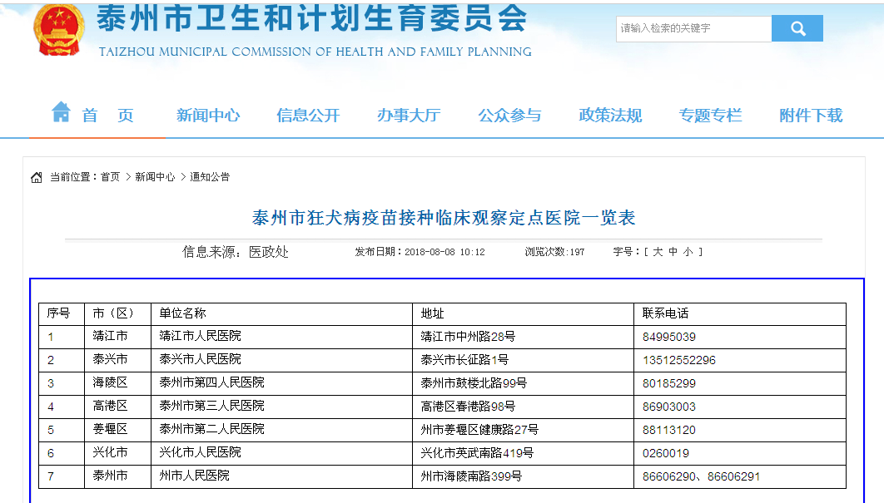The image size is (884, 503).
Task: Open 附件下载 navigation item
Action: (811, 116)
